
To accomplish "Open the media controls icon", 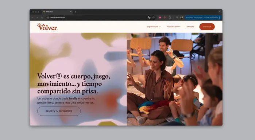I will click(177, 17).
